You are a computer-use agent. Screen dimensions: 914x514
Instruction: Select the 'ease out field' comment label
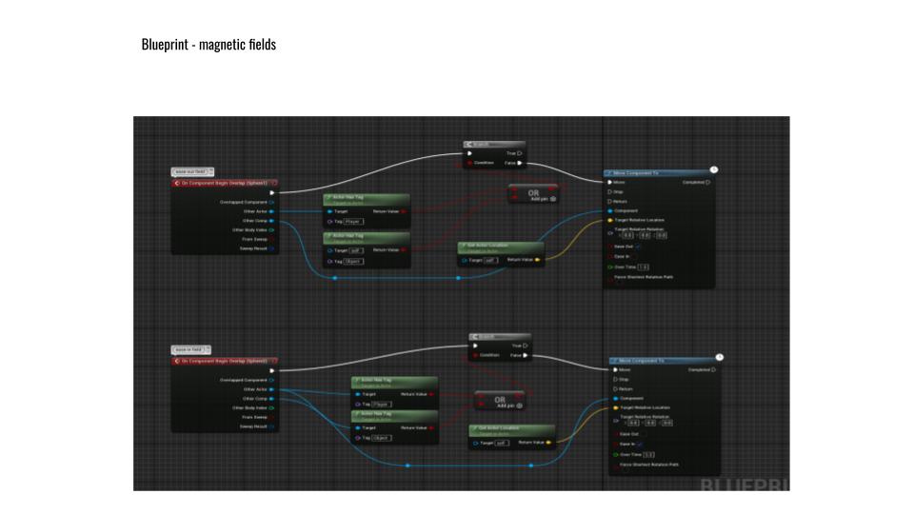[193, 172]
